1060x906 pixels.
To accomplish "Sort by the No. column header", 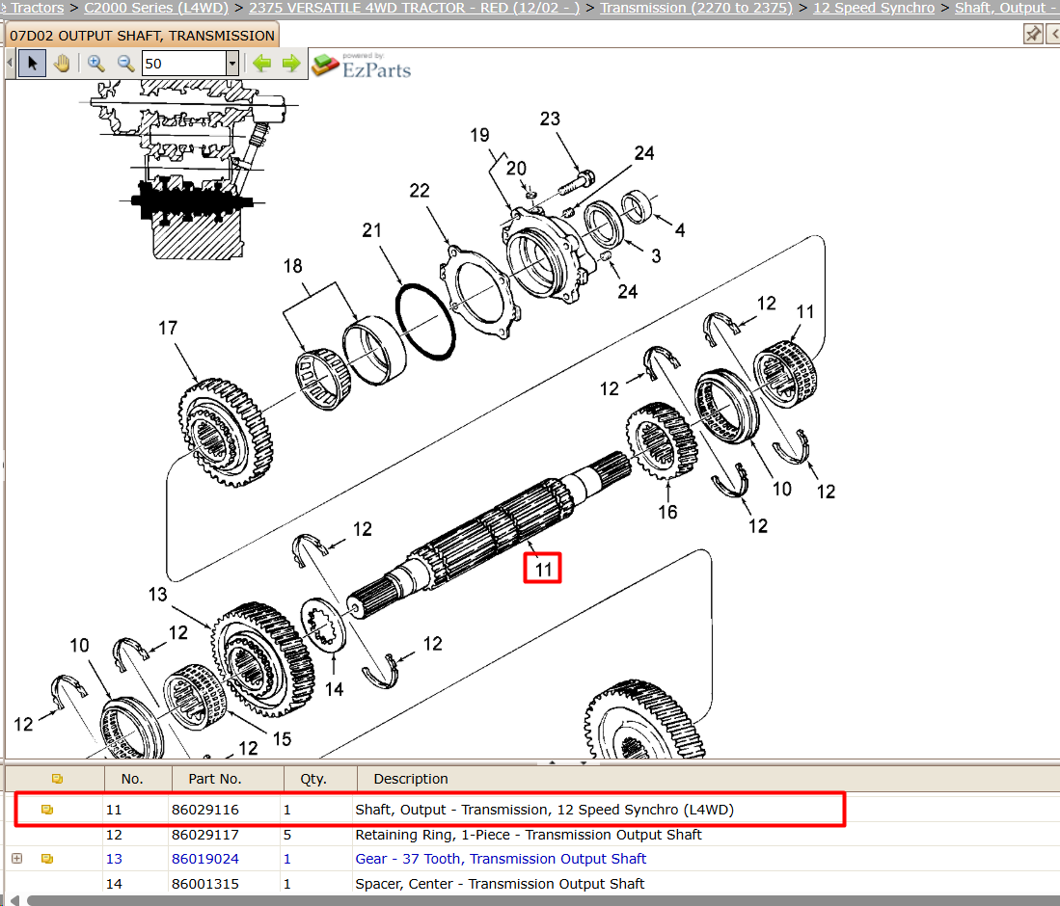I will click(138, 779).
